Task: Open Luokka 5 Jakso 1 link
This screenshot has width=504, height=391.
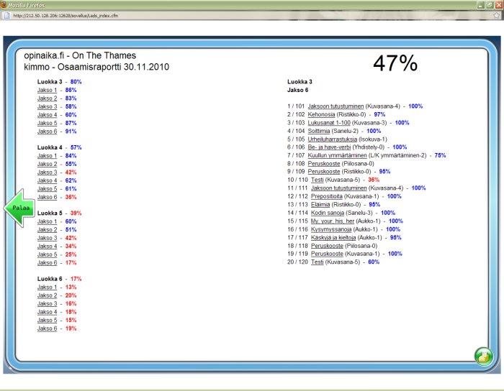Action: [47, 221]
